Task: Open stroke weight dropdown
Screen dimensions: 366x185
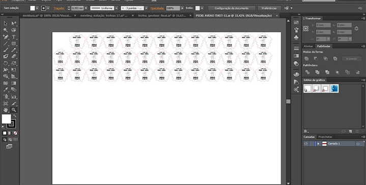Action: coord(86,8)
